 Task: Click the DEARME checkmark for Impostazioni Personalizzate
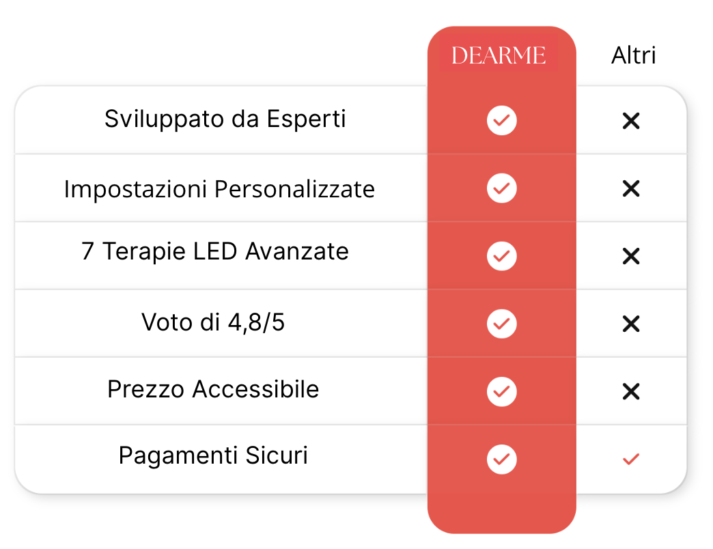pos(501,188)
